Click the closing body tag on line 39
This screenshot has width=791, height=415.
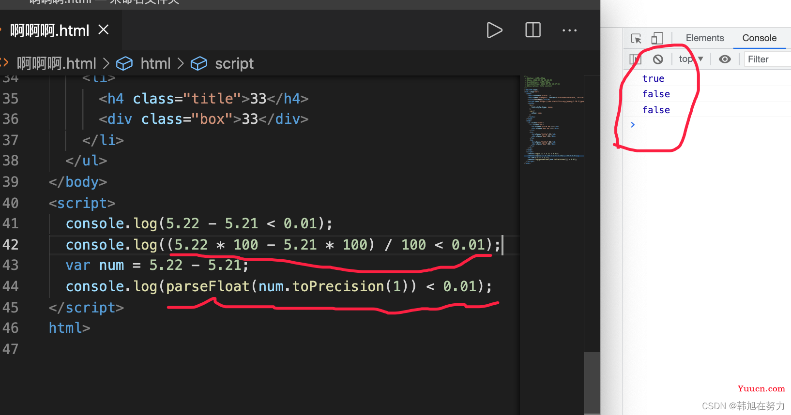pyautogui.click(x=78, y=182)
